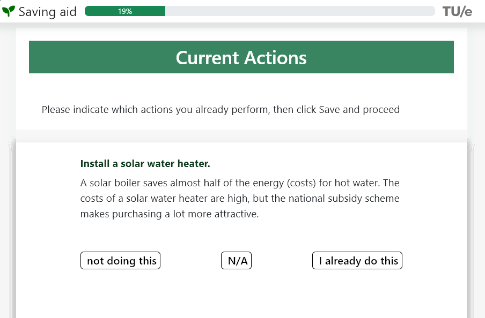Click the right edge of the green header banner
This screenshot has height=318, width=485.
[x=450, y=57]
